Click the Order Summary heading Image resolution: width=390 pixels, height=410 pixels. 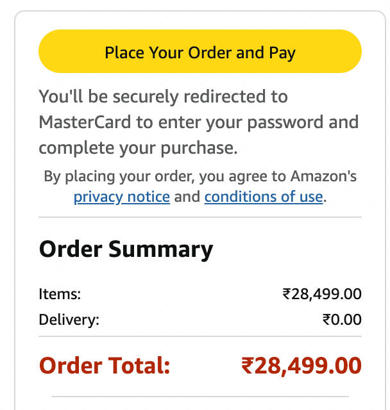[126, 249]
